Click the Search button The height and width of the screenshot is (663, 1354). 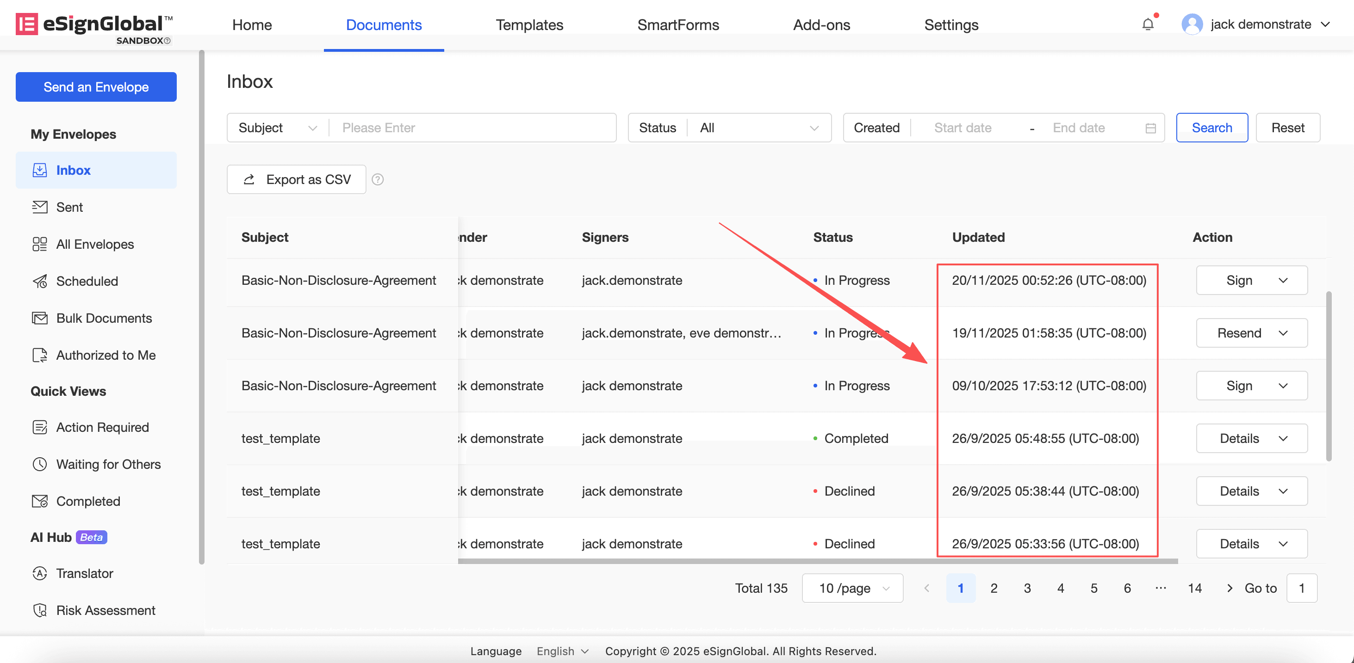[x=1211, y=128]
